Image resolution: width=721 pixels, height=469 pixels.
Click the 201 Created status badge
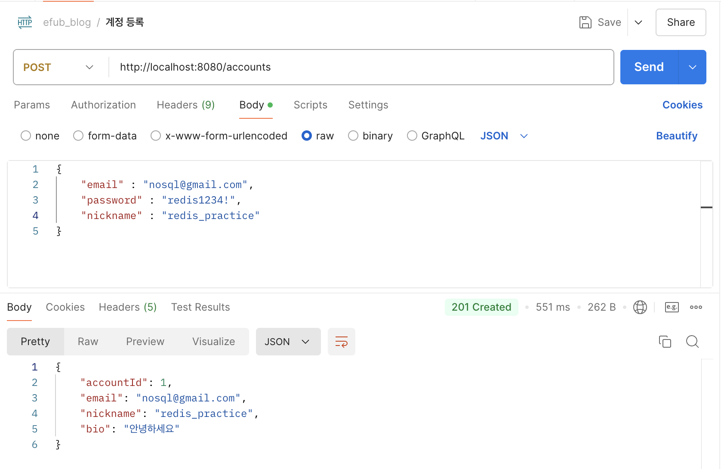[x=481, y=307]
